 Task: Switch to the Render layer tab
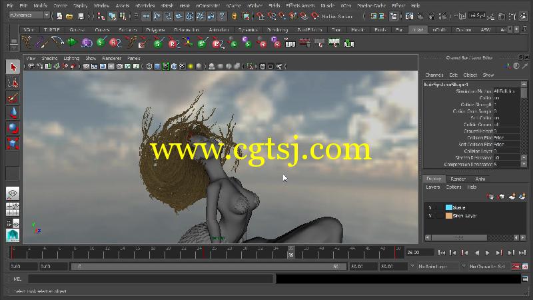click(x=458, y=179)
